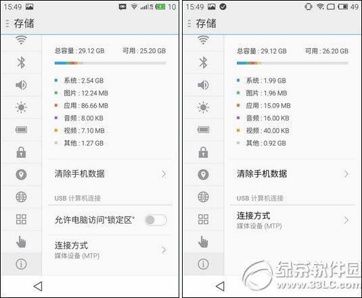Open language globe settings in left screenshot sidebar
The image size is (362, 298).
(x=21, y=197)
